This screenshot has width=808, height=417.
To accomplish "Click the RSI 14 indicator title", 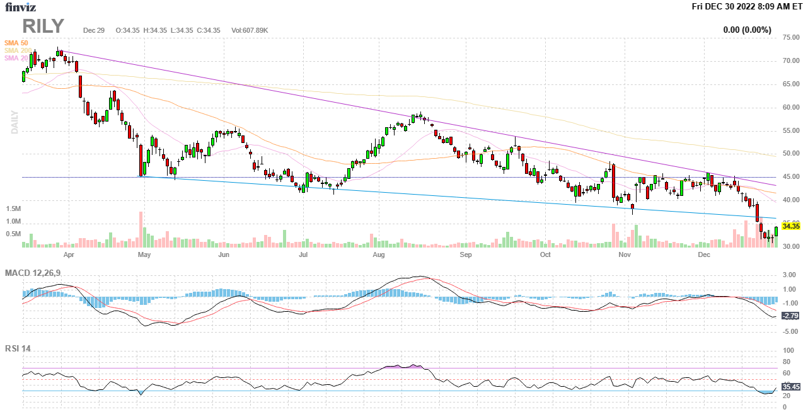I will pos(18,348).
